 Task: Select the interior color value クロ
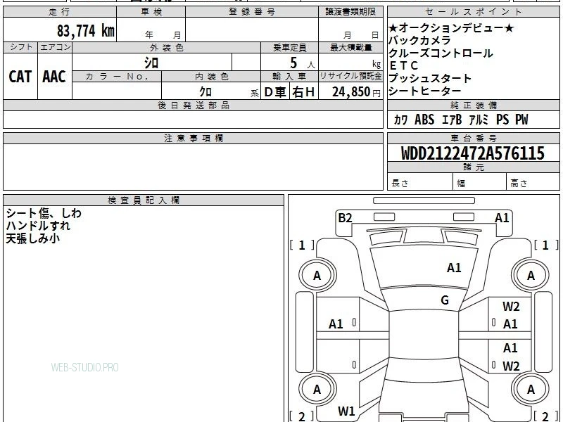click(205, 91)
